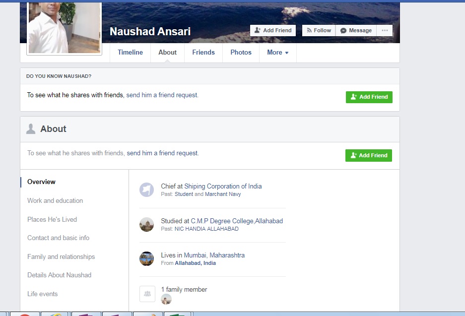465x316 pixels.
Task: Open Allahabad, India hometown link
Action: tap(195, 263)
